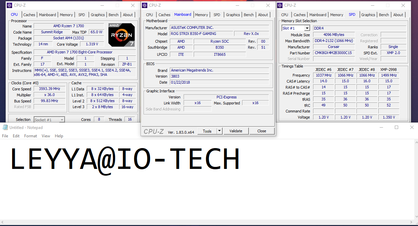Open Graphics tab in the SPD window
Screen dimensions: 418x226
point(368,15)
